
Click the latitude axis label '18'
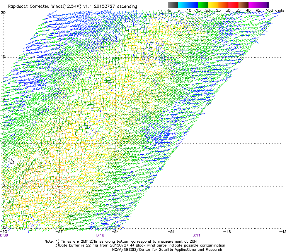point(3,56)
